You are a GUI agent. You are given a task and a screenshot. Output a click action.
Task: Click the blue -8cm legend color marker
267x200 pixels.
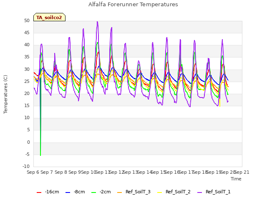(x=68, y=192)
